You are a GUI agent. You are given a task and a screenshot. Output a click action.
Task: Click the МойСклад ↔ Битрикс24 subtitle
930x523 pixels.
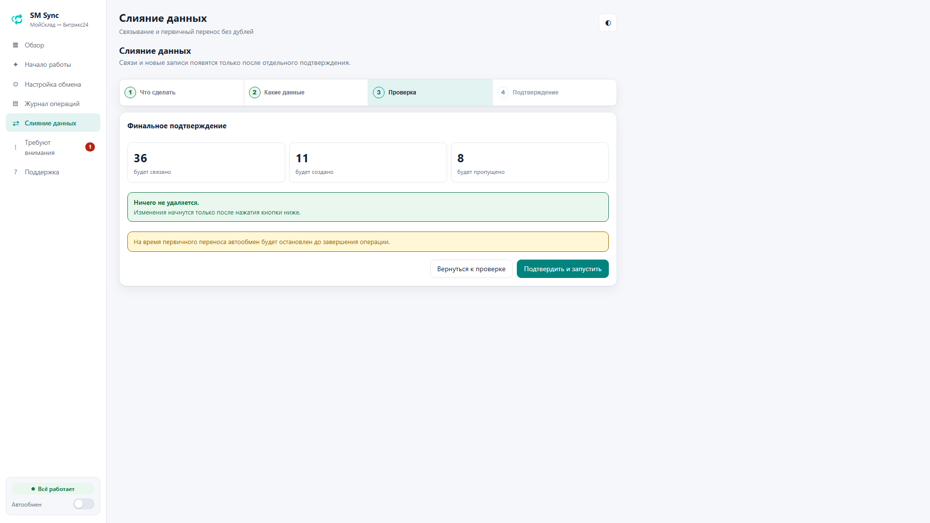[x=59, y=25]
